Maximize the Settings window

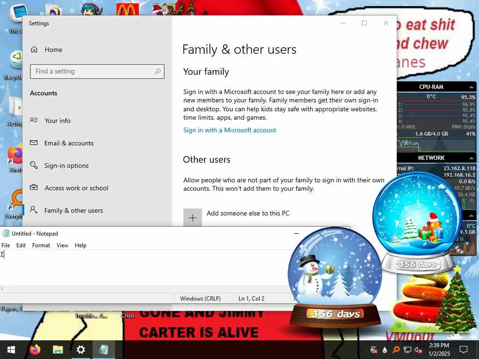click(364, 23)
